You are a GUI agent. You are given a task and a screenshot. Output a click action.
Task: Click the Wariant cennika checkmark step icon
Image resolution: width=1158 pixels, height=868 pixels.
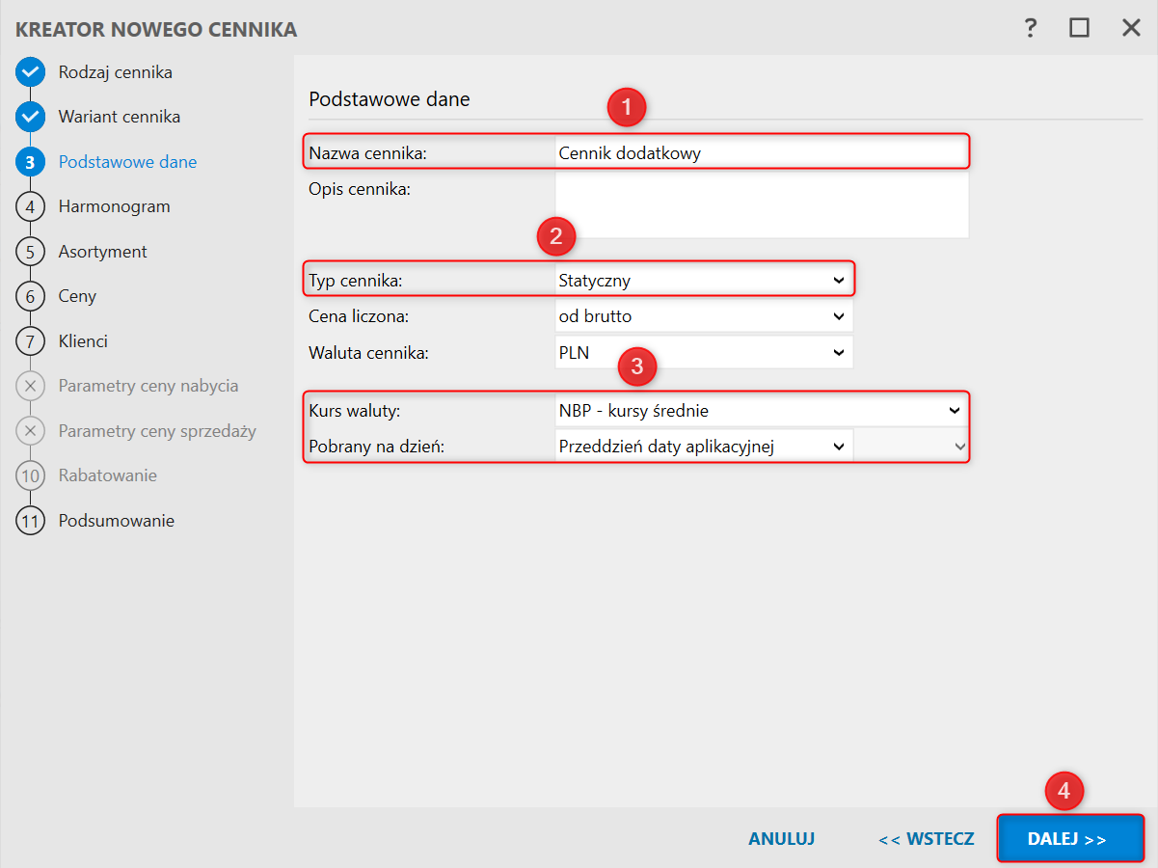click(31, 117)
